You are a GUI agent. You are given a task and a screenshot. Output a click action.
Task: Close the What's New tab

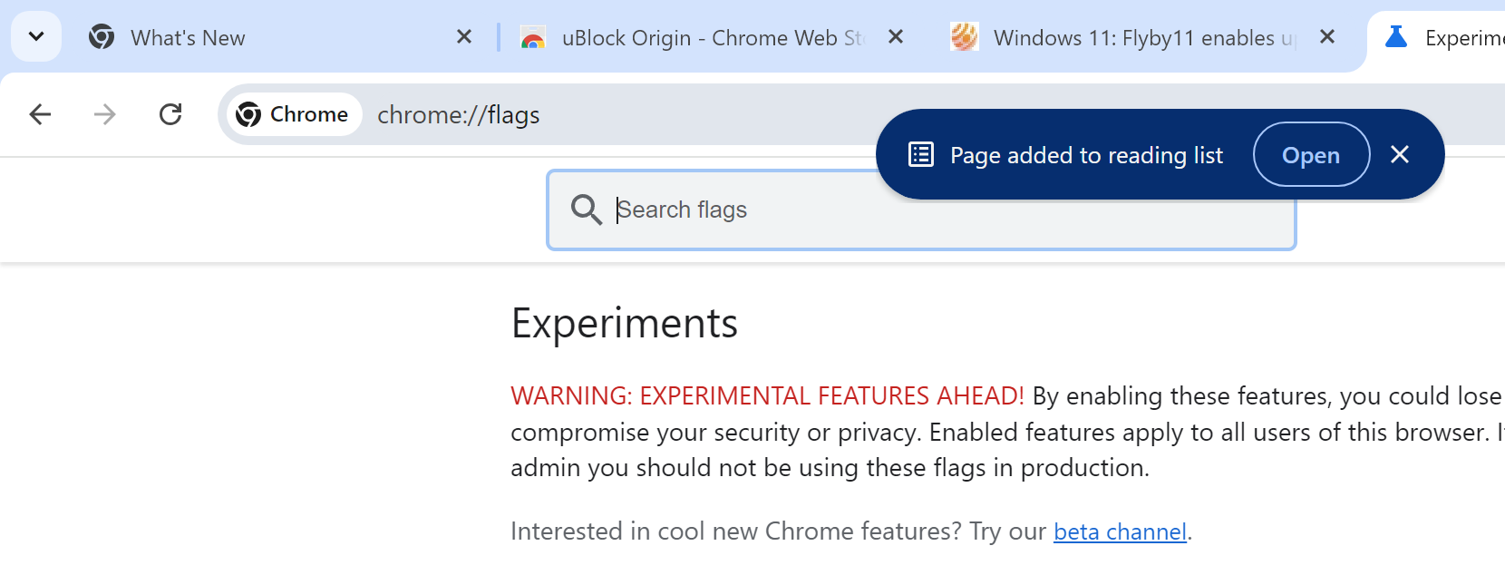(x=464, y=37)
